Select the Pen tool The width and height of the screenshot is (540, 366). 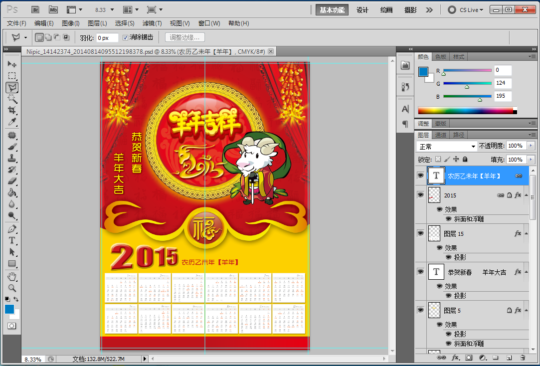click(11, 229)
